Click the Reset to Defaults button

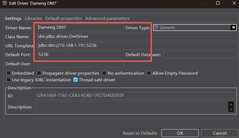point(140,133)
